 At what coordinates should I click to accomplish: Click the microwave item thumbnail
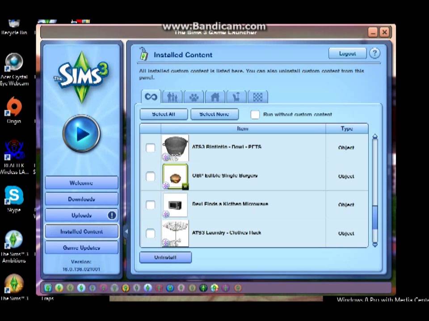[x=175, y=205]
